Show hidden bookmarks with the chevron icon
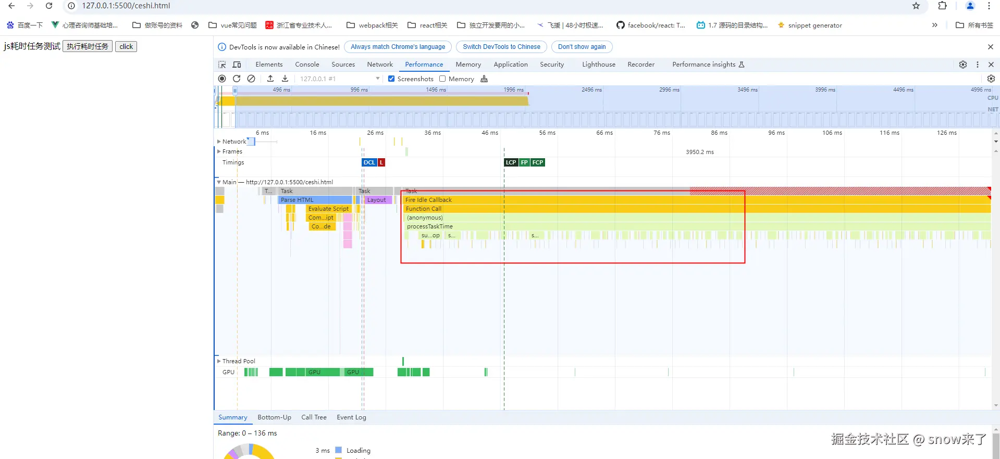Viewport: 1000px width, 459px height. (x=935, y=25)
